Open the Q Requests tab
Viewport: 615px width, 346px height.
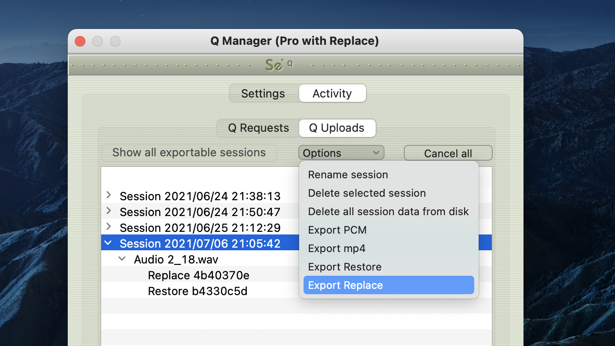258,128
